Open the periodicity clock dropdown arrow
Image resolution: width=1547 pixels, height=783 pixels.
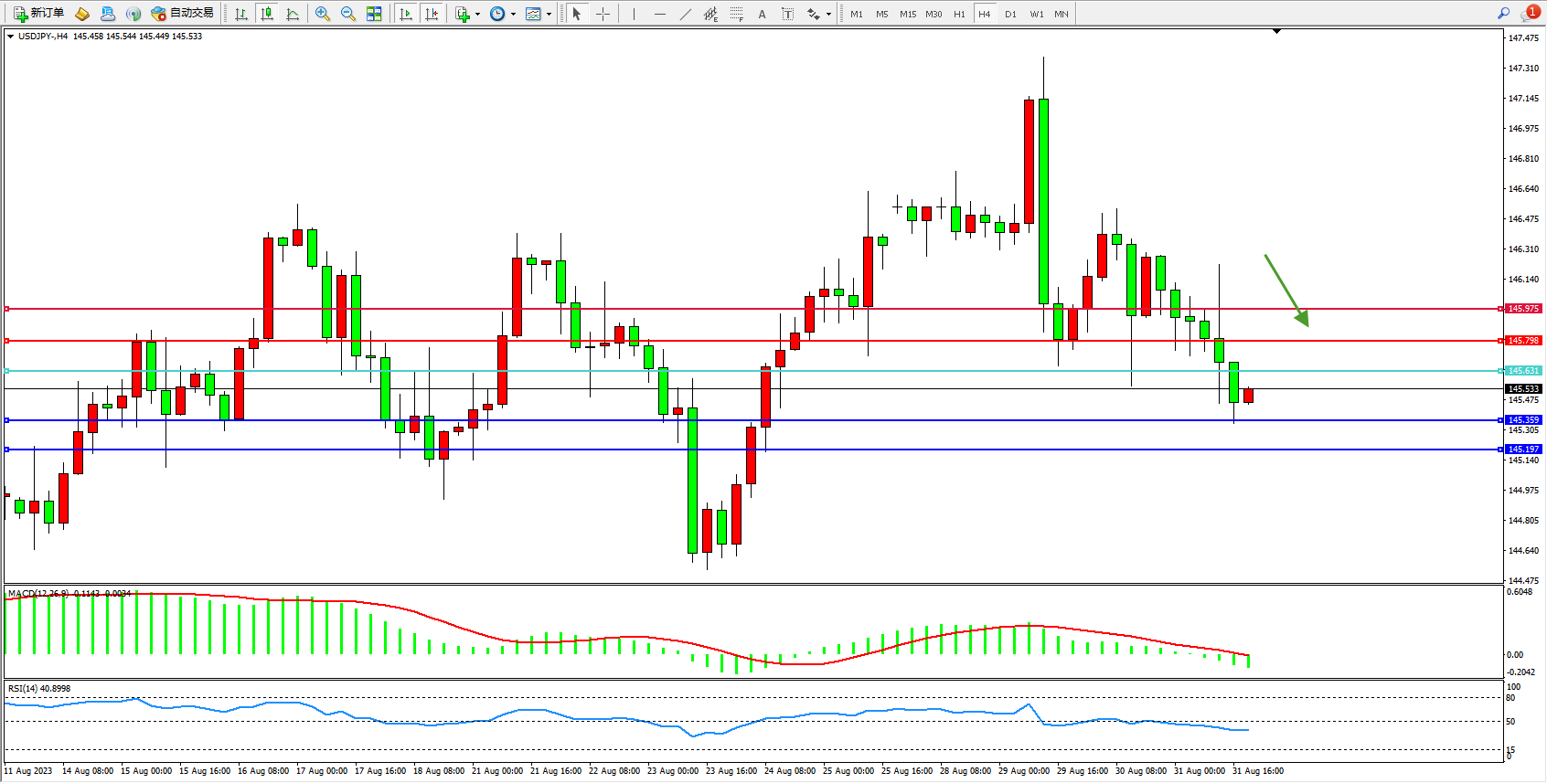(x=513, y=14)
